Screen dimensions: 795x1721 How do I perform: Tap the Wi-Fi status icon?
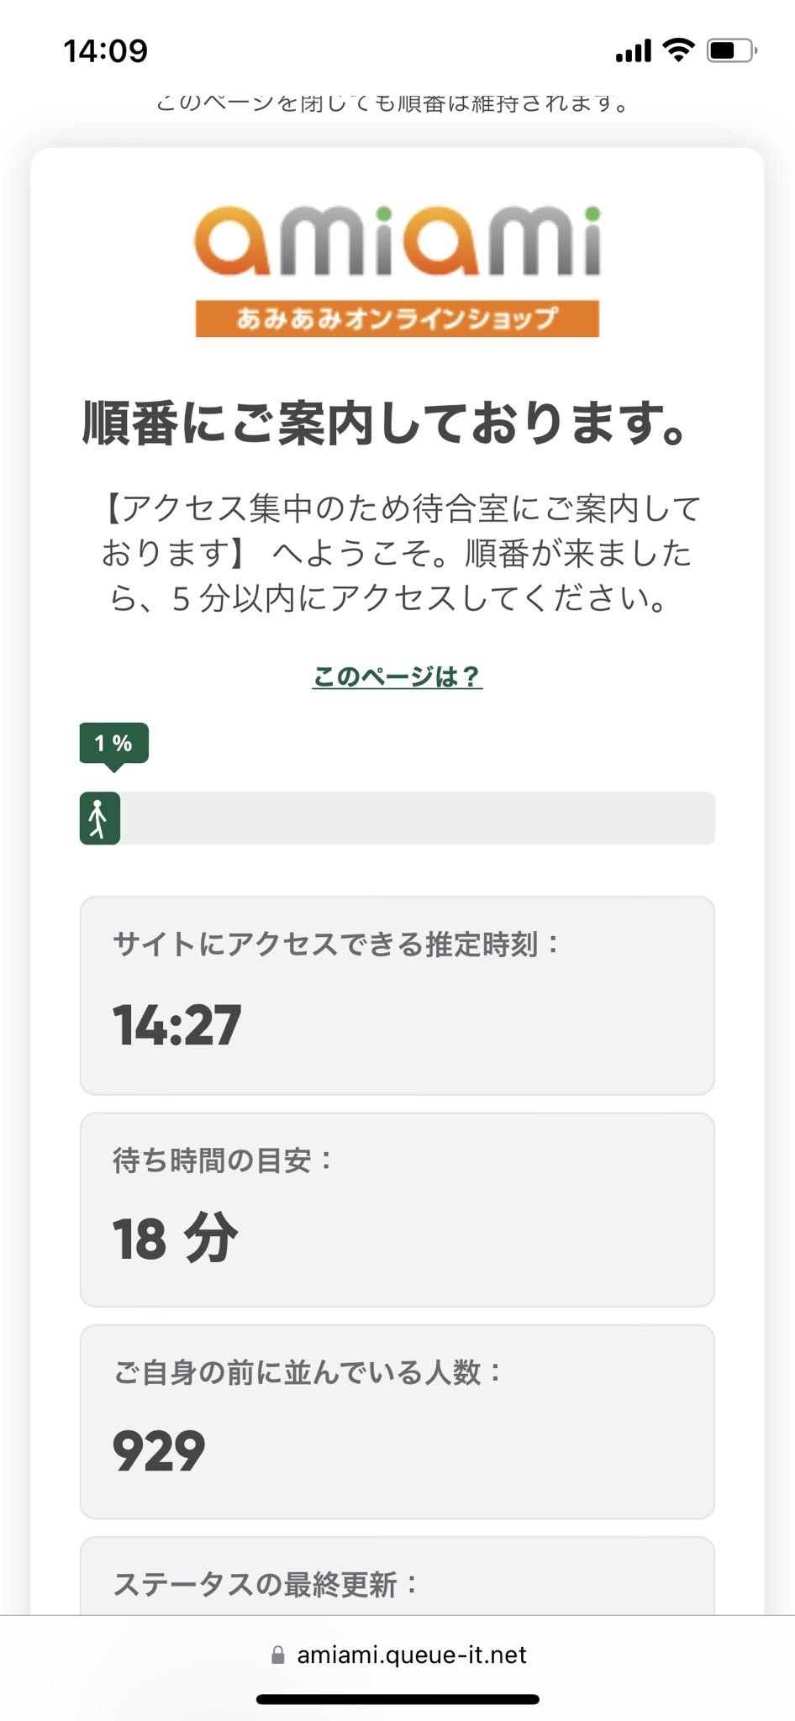pos(677,50)
